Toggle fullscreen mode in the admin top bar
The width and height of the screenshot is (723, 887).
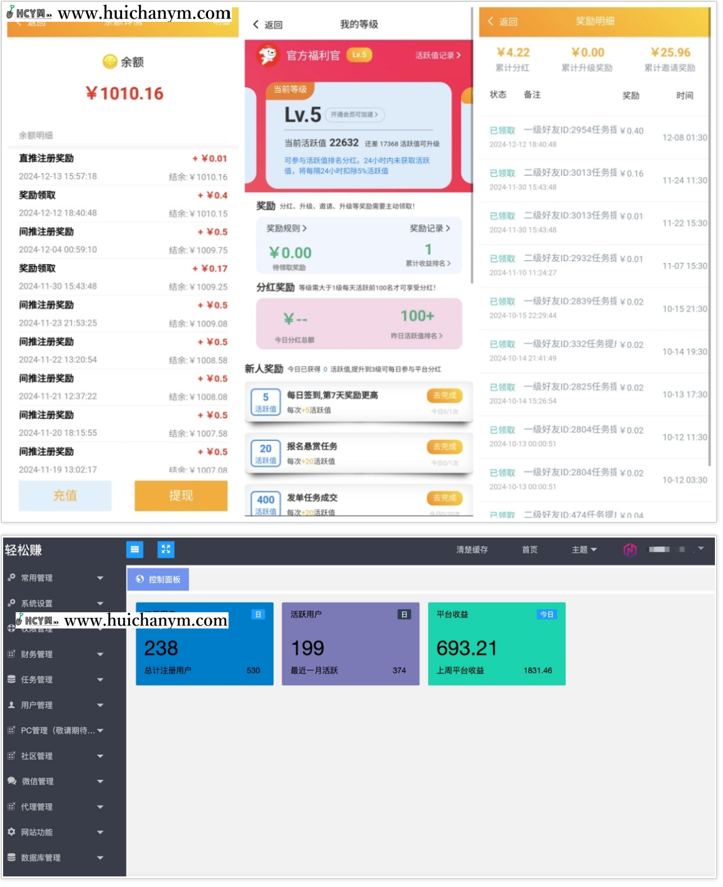coord(165,549)
